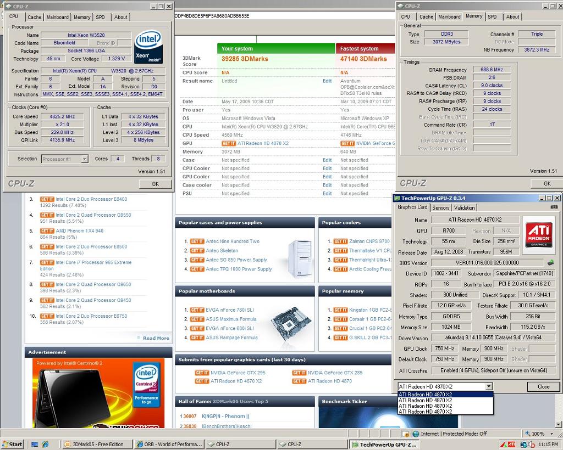Launch Internet Explorer from quick launch
The height and width of the screenshot is (450, 563).
pos(45,445)
